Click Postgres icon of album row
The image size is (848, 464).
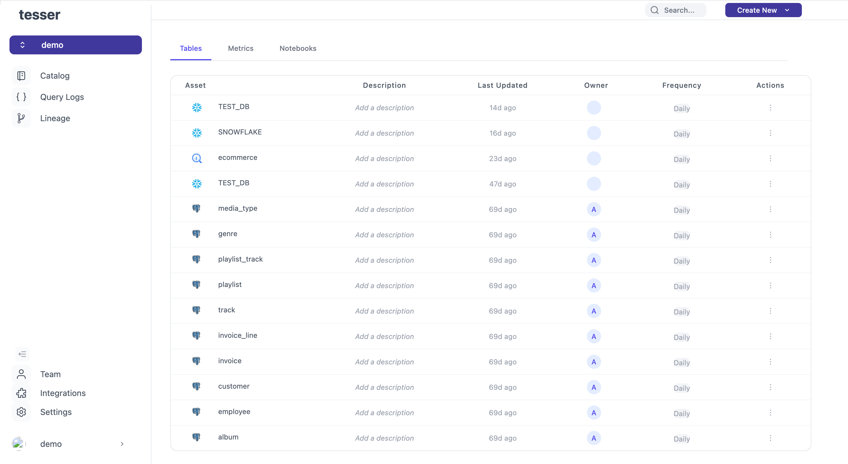pyautogui.click(x=196, y=437)
